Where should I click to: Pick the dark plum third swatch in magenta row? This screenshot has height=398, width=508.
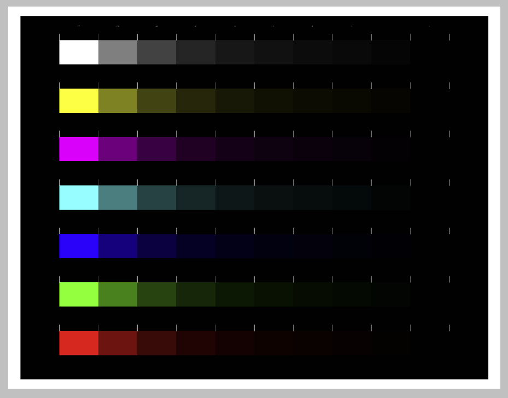click(157, 149)
